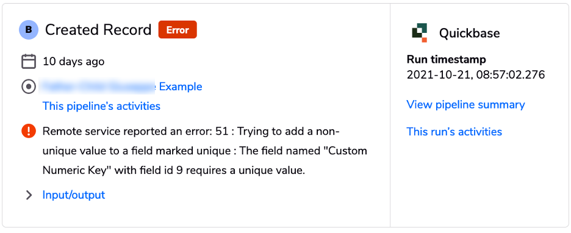Click the blue B avatar icon
Image resolution: width=571 pixels, height=233 pixels.
point(29,30)
